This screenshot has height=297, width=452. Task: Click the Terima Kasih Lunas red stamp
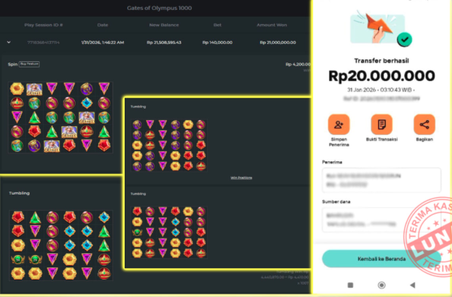pos(428,237)
